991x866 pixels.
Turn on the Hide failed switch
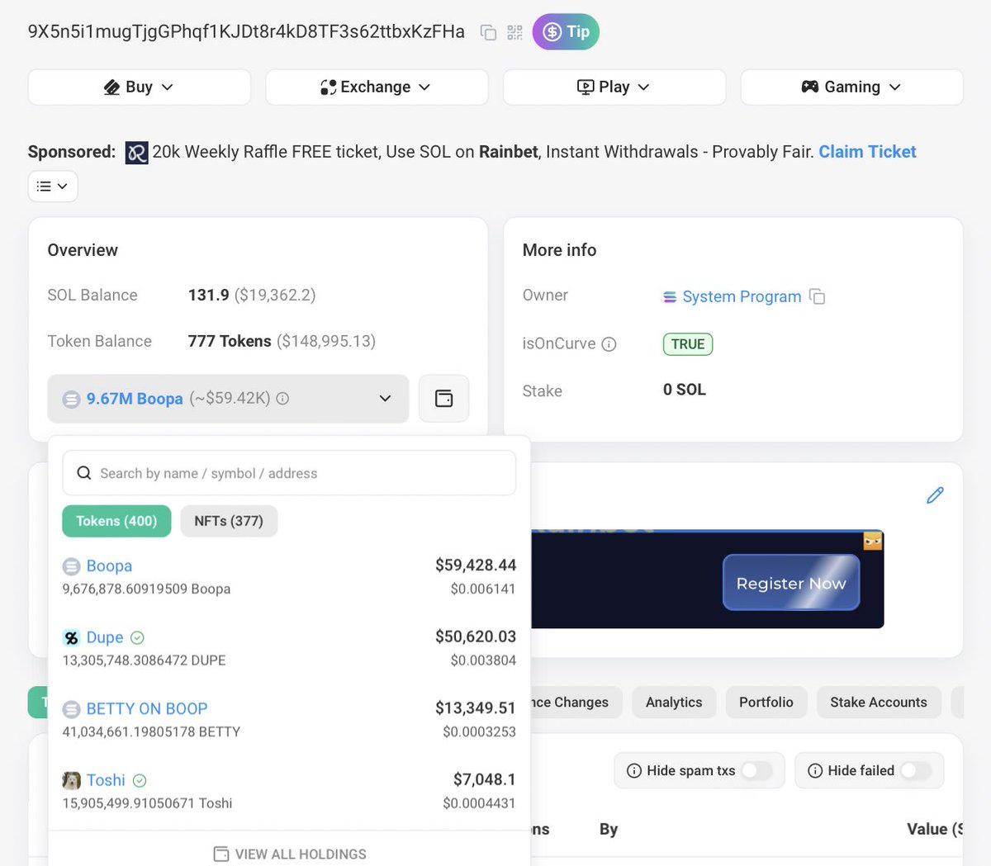pos(915,770)
